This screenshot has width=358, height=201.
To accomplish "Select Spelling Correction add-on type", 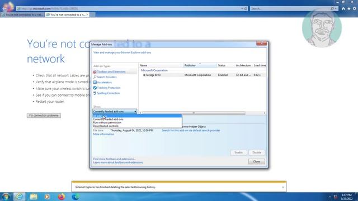I will tap(108, 93).
